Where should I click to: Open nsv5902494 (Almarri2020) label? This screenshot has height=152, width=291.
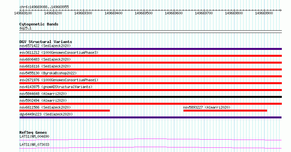pyautogui.click(x=43, y=100)
